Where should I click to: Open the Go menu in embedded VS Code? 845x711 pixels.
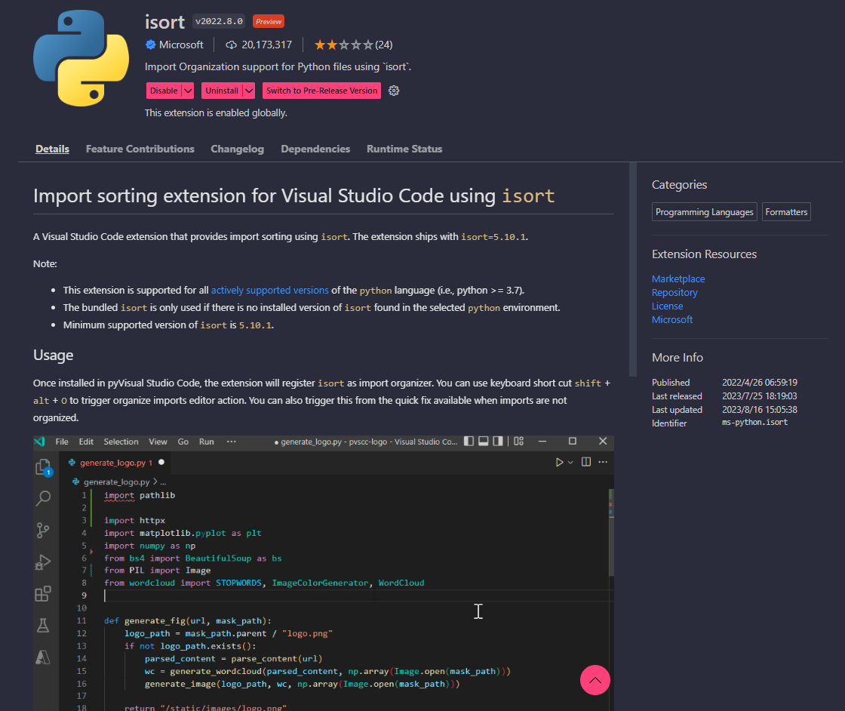pos(183,442)
